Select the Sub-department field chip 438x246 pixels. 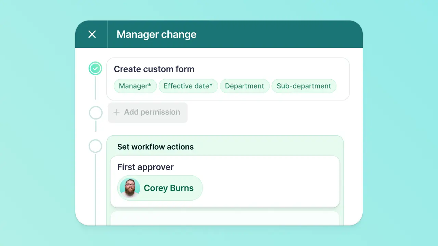click(304, 86)
